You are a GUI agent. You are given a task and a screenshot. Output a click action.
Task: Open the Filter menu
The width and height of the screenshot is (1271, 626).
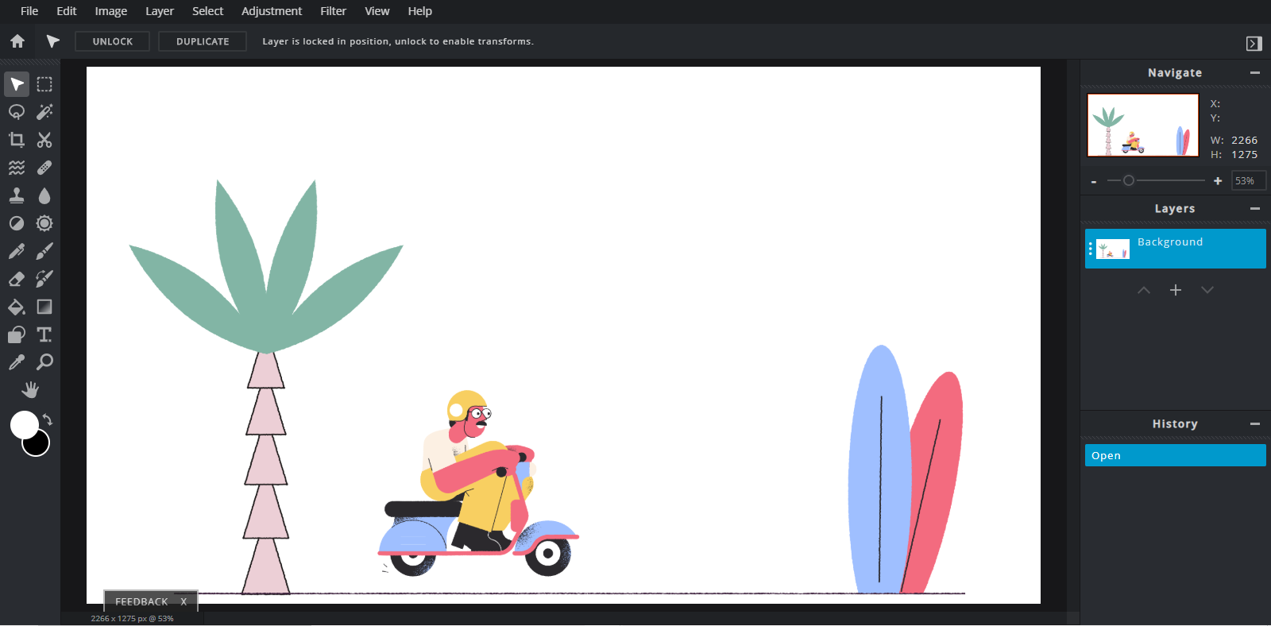(x=333, y=11)
